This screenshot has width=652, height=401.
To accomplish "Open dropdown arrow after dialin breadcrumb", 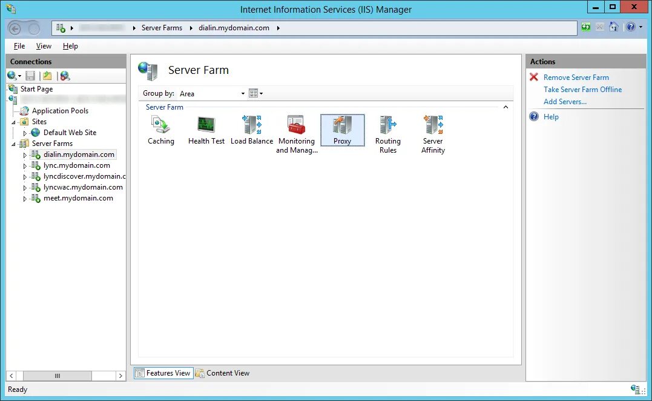I will 278,28.
